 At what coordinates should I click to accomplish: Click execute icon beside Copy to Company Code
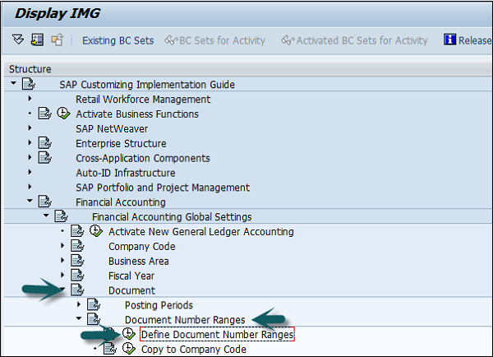129,349
